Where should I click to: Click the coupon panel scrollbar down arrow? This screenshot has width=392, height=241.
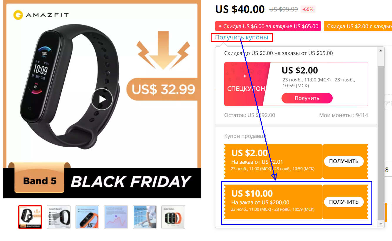(x=381, y=224)
